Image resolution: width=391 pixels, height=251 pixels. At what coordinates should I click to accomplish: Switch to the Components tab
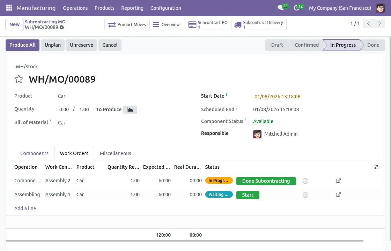click(x=34, y=153)
